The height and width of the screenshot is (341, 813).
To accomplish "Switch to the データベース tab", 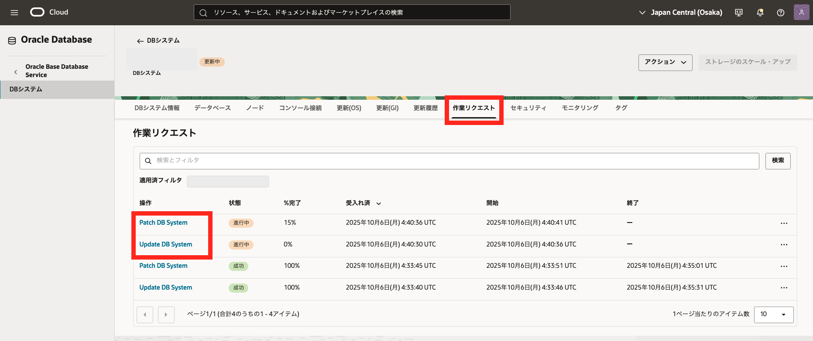I will click(213, 108).
